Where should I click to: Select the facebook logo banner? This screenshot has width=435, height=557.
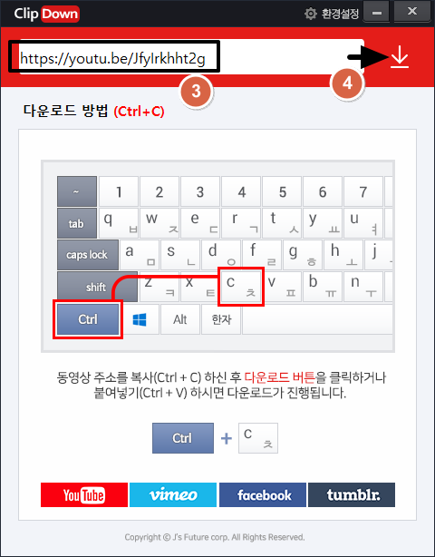[263, 494]
